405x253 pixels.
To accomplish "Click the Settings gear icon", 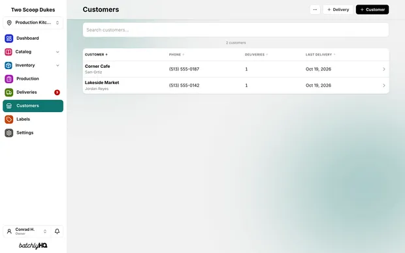I will [8, 133].
